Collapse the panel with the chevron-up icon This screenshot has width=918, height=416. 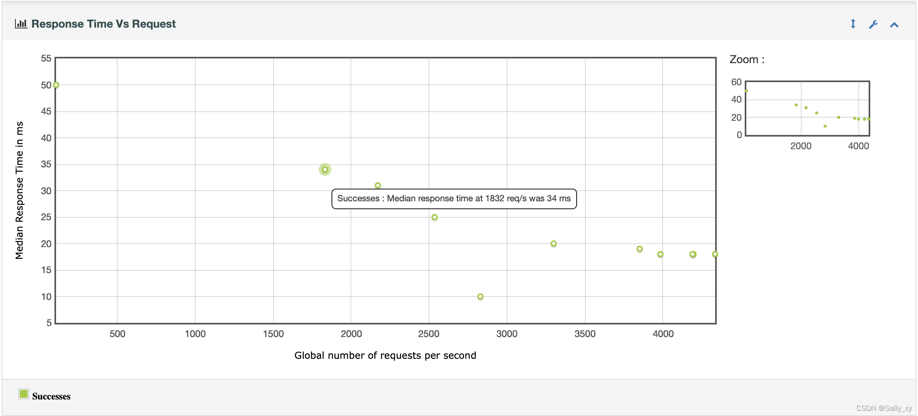click(x=894, y=25)
